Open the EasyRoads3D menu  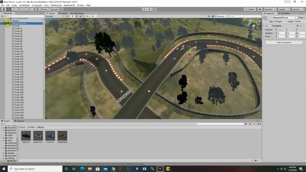pos(69,5)
